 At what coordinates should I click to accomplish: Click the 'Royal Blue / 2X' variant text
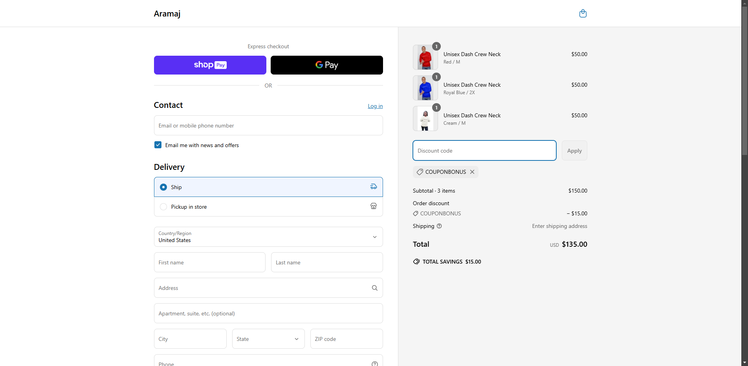[459, 93]
